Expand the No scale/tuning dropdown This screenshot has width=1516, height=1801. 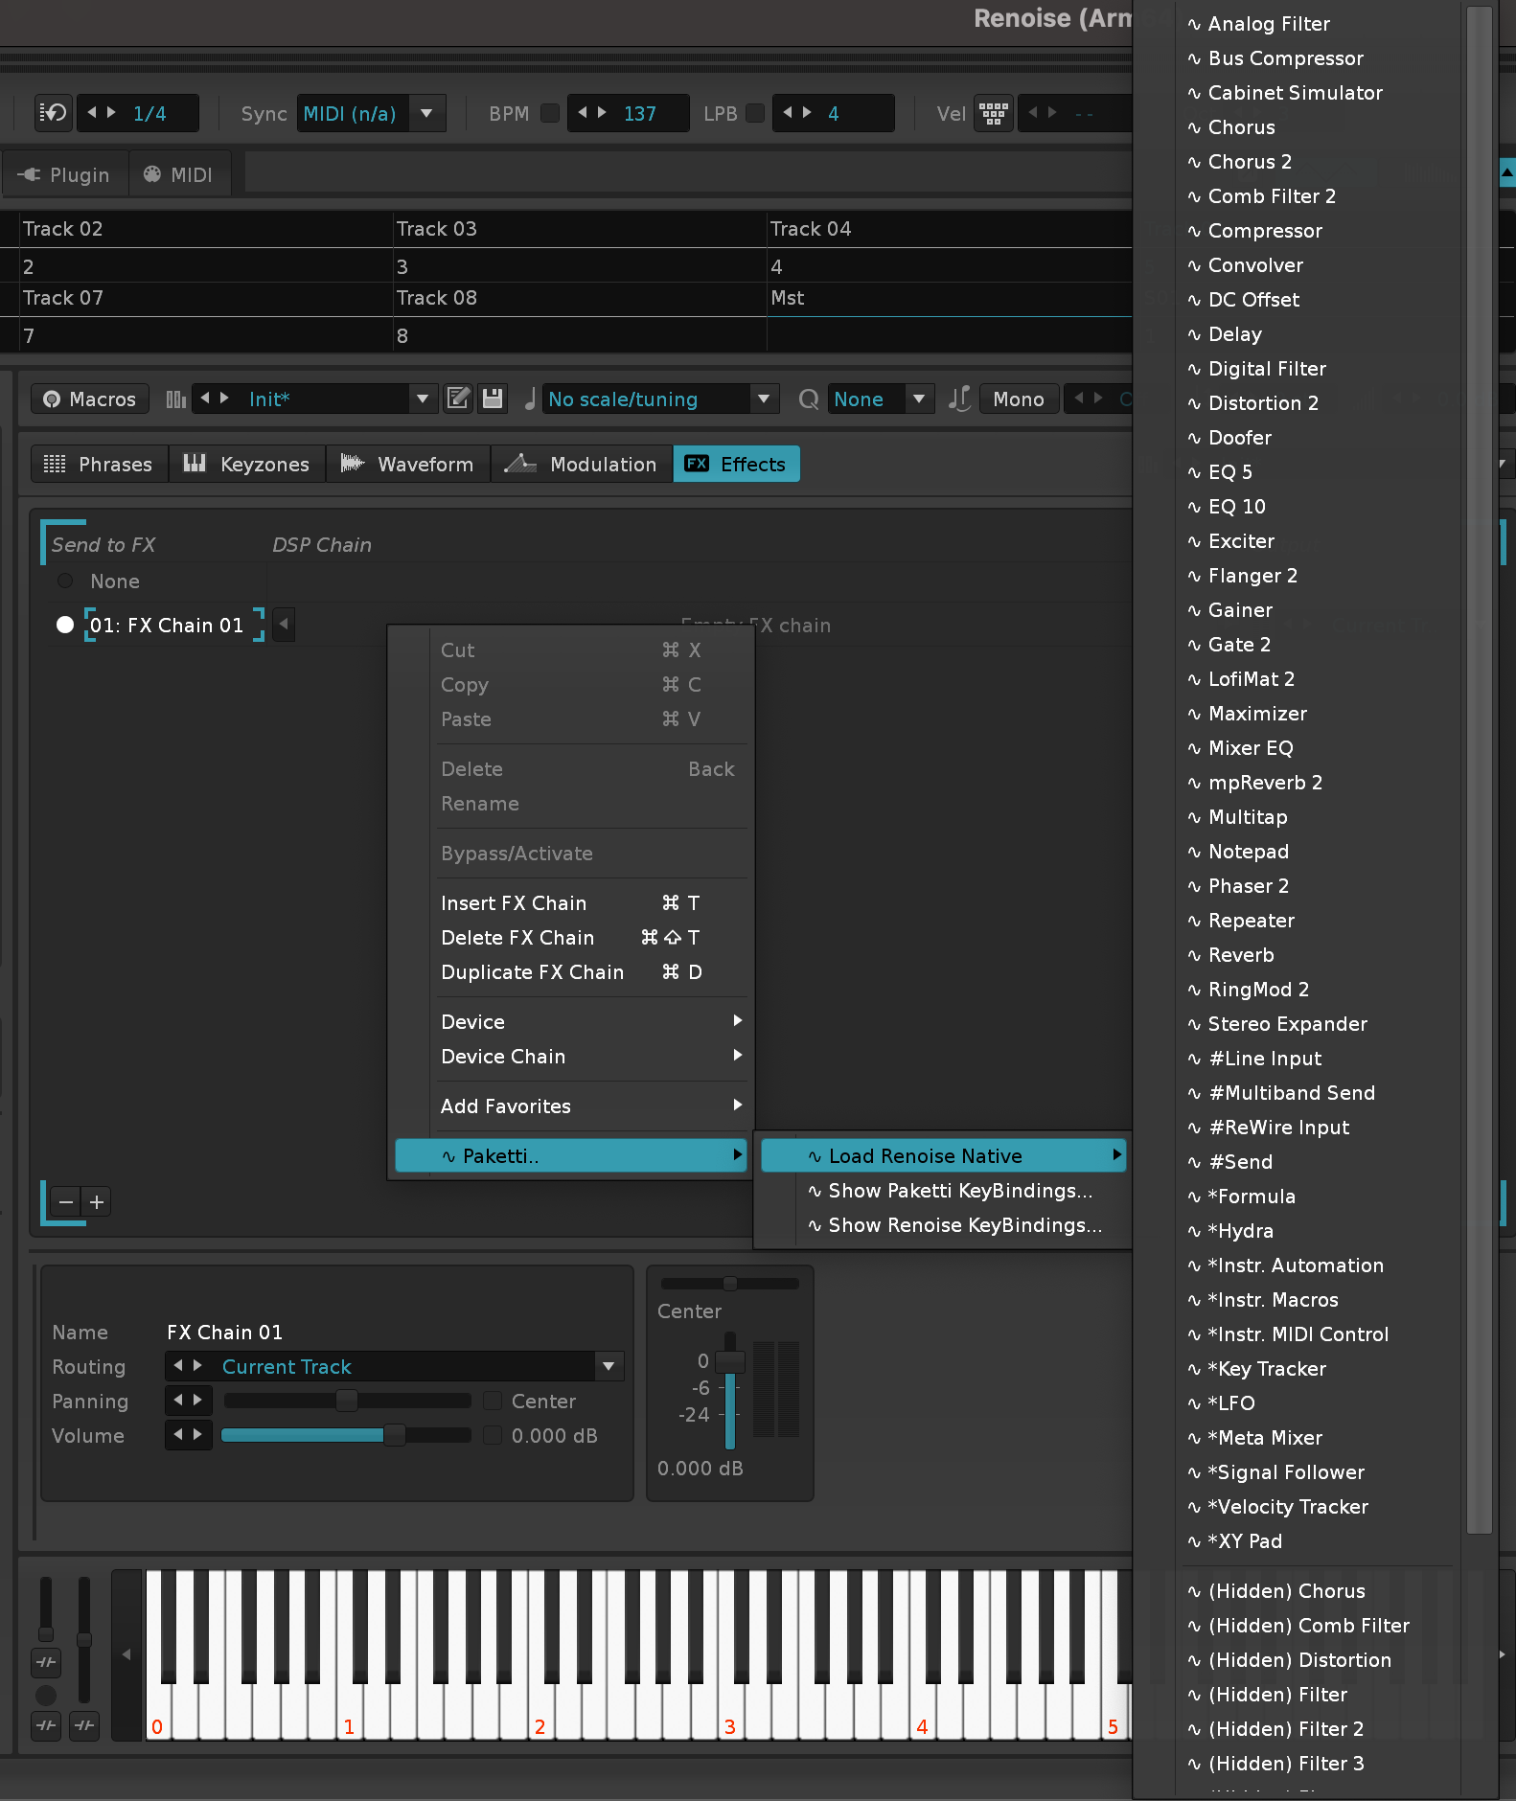coord(763,399)
